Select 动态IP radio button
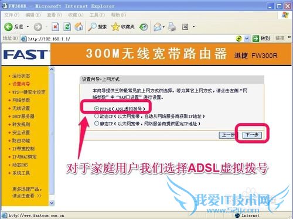Viewport: 293px width, 219px height. pos(97,116)
